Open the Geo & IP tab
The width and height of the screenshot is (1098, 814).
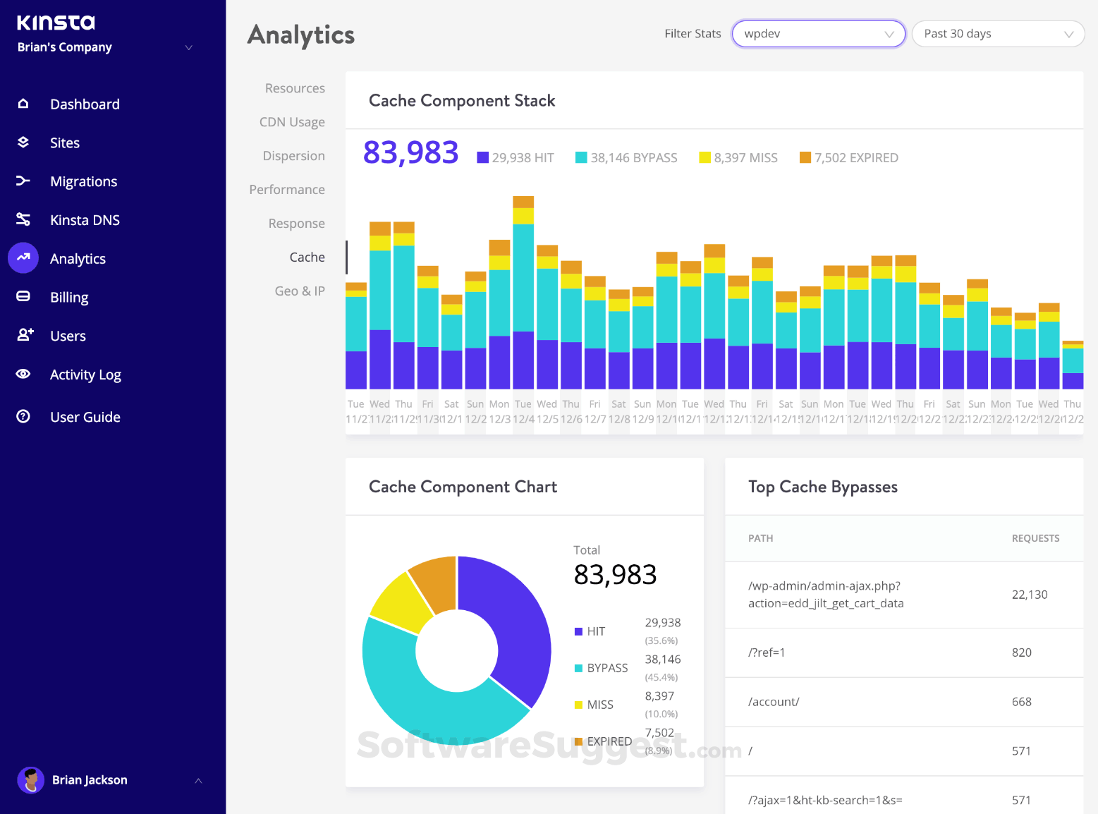[x=300, y=291]
